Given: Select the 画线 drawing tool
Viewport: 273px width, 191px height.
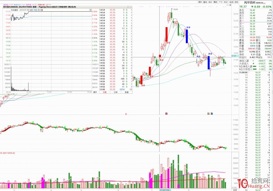Looking at the screenshot, I should (216, 2).
